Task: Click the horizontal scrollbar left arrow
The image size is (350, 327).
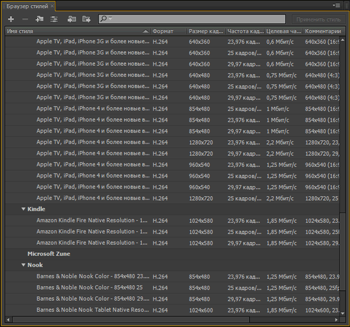Action: tap(8, 319)
